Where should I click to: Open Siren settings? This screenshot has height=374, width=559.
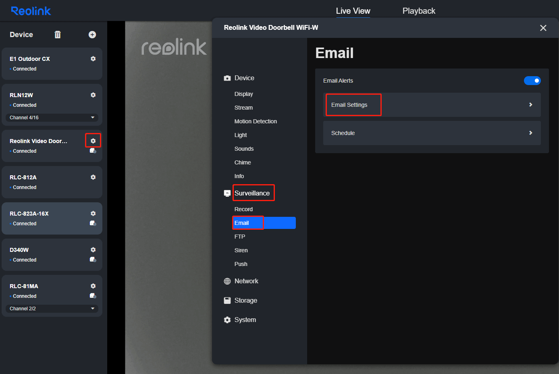pyautogui.click(x=241, y=250)
